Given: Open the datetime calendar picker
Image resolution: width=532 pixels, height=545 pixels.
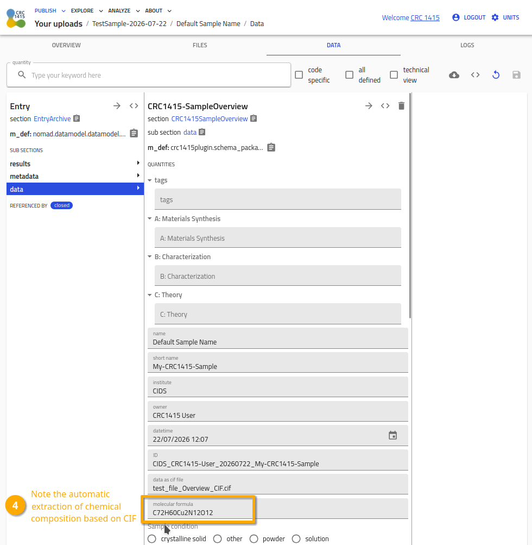Looking at the screenshot, I should tap(392, 435).
